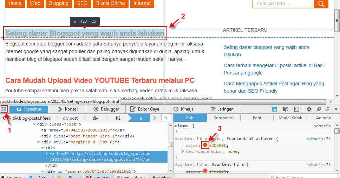
Task: Select div.post breadcrumb
Action: tap(70, 118)
